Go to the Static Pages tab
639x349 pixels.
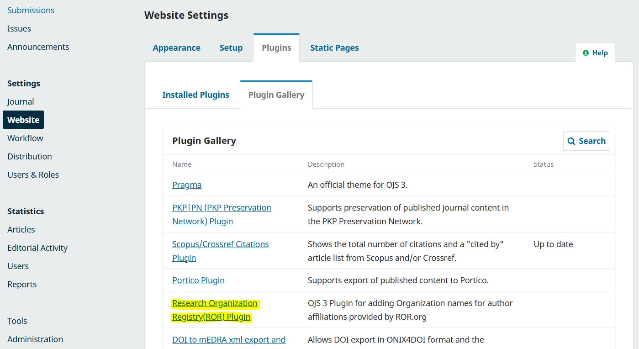pyautogui.click(x=334, y=48)
